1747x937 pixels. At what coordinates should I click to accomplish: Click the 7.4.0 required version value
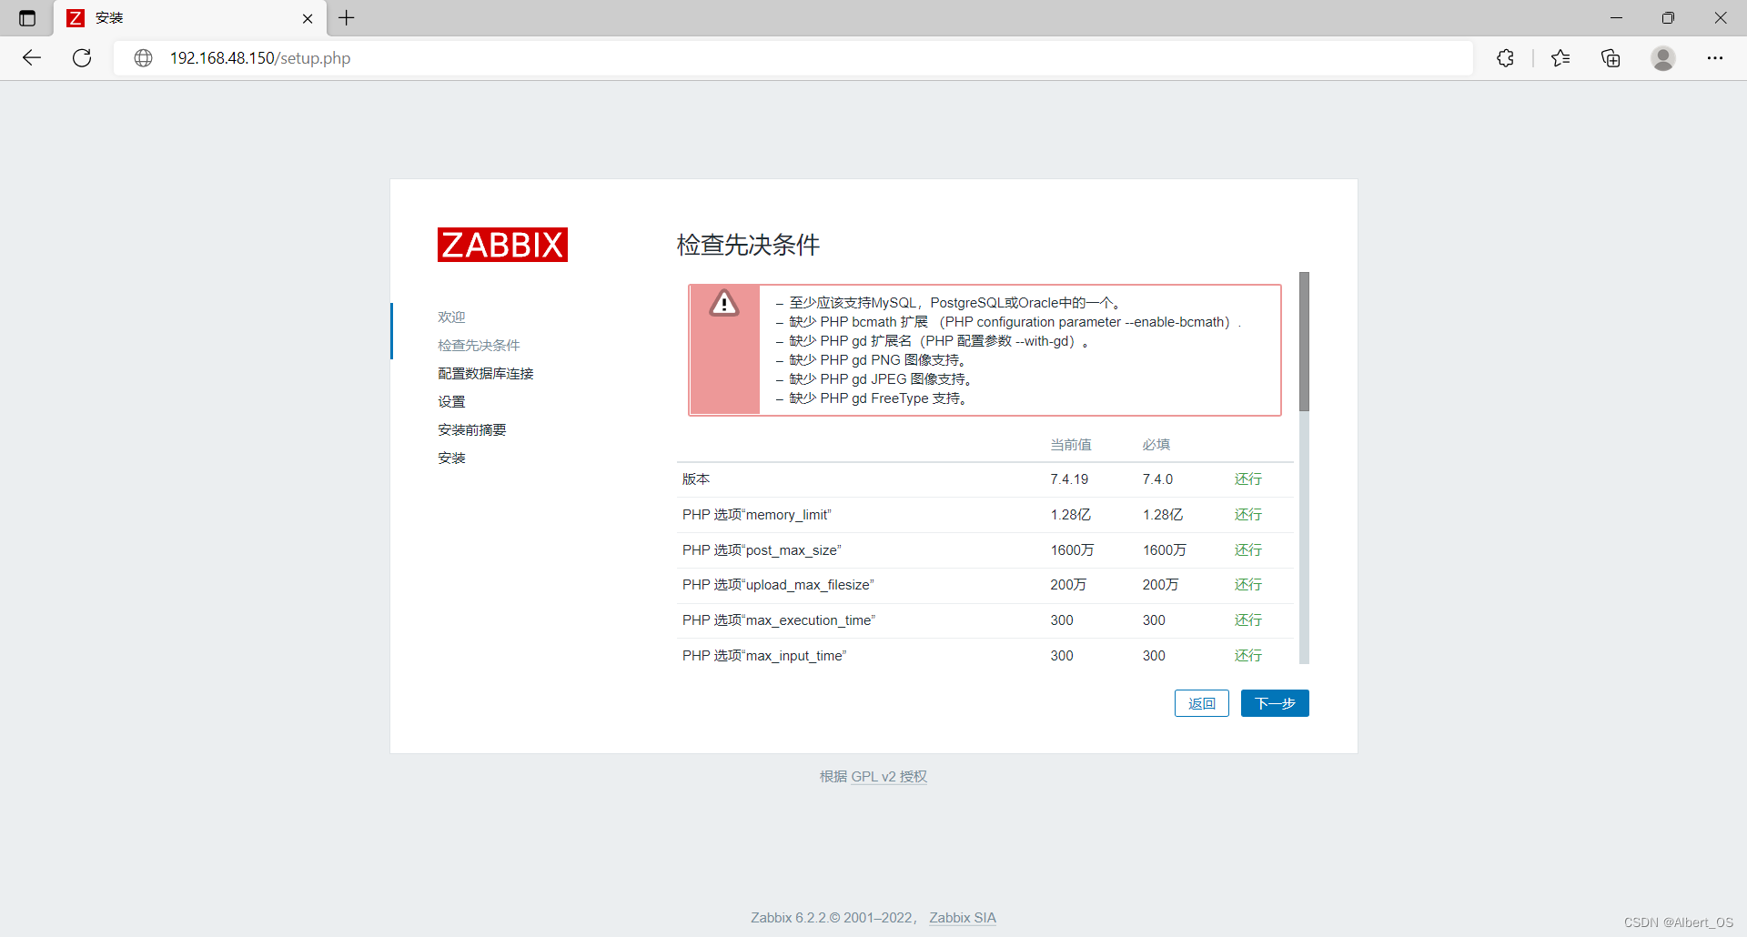(1157, 479)
